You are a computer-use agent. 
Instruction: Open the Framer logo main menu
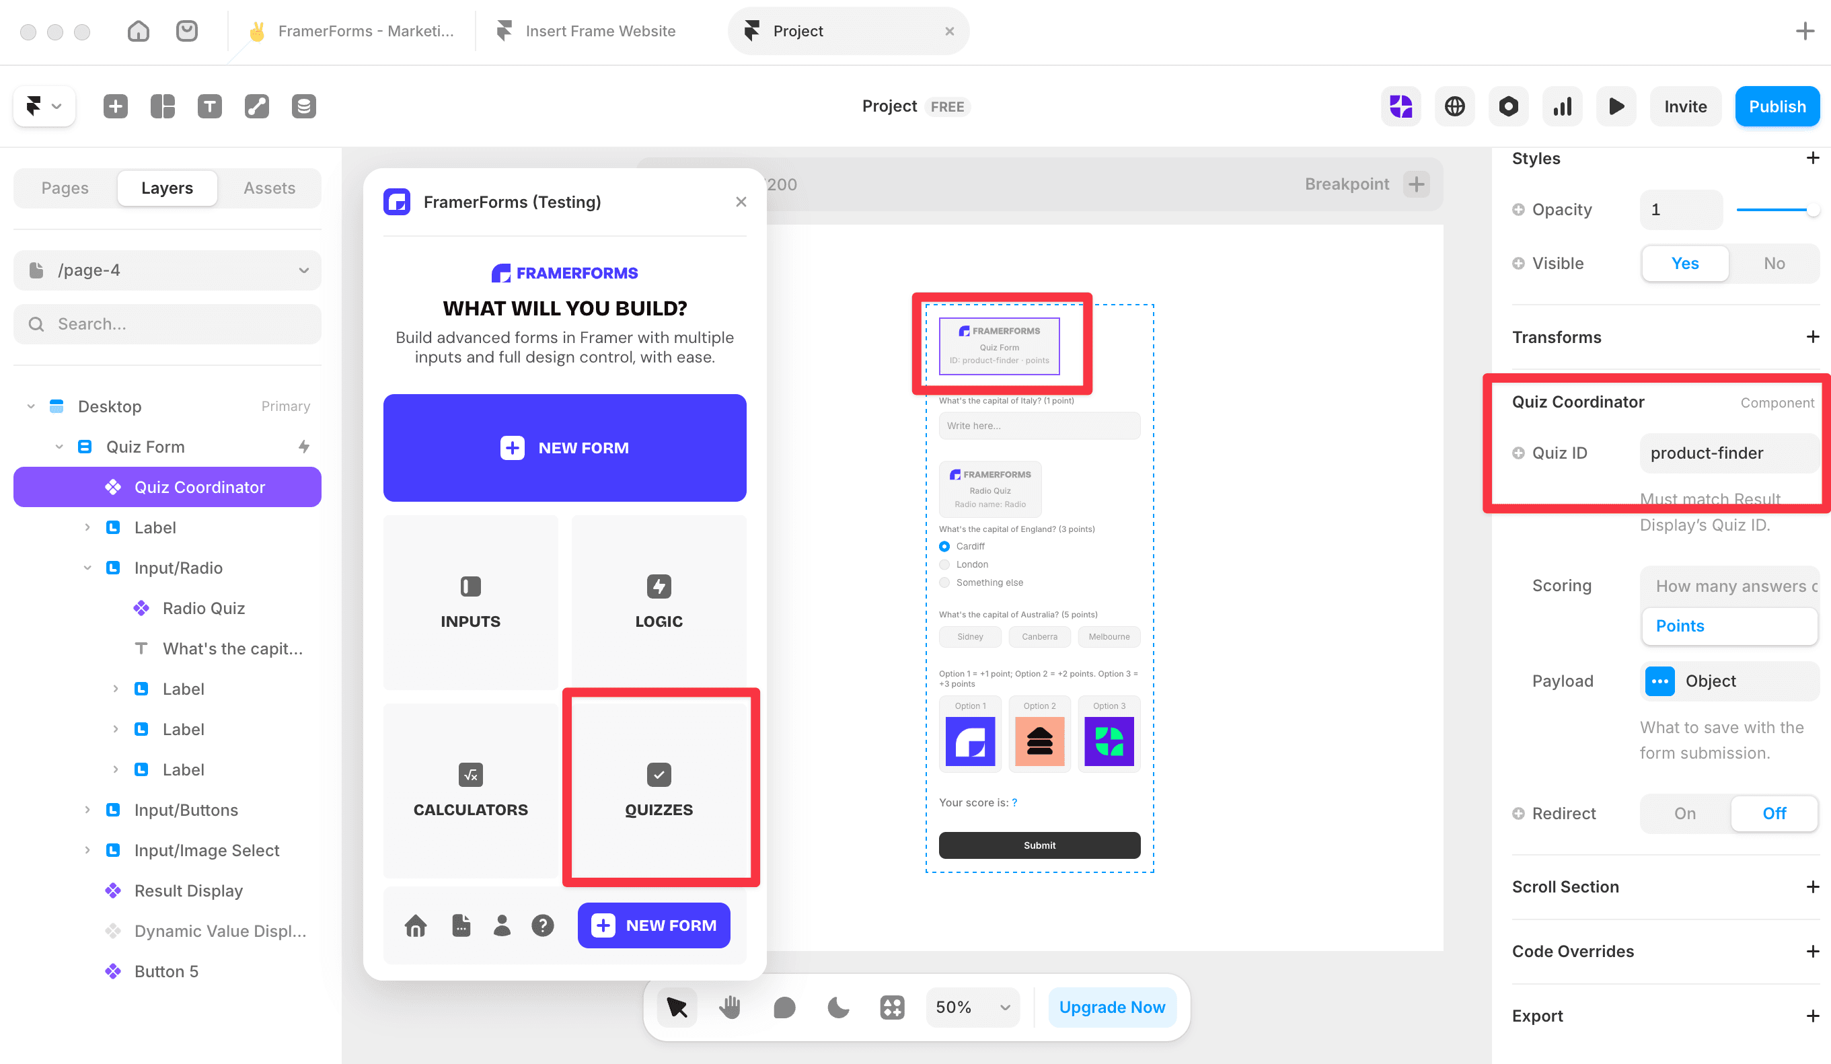click(44, 106)
